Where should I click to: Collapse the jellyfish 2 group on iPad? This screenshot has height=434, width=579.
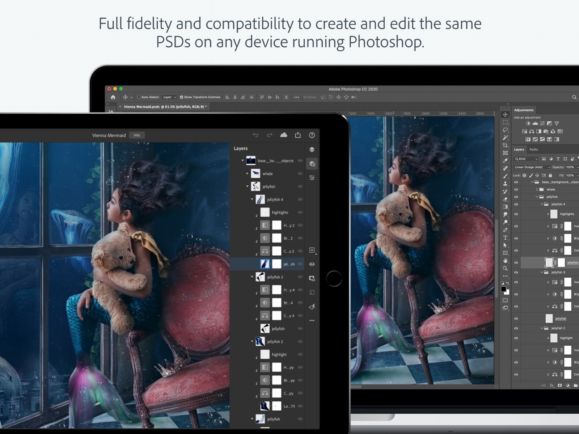252,341
